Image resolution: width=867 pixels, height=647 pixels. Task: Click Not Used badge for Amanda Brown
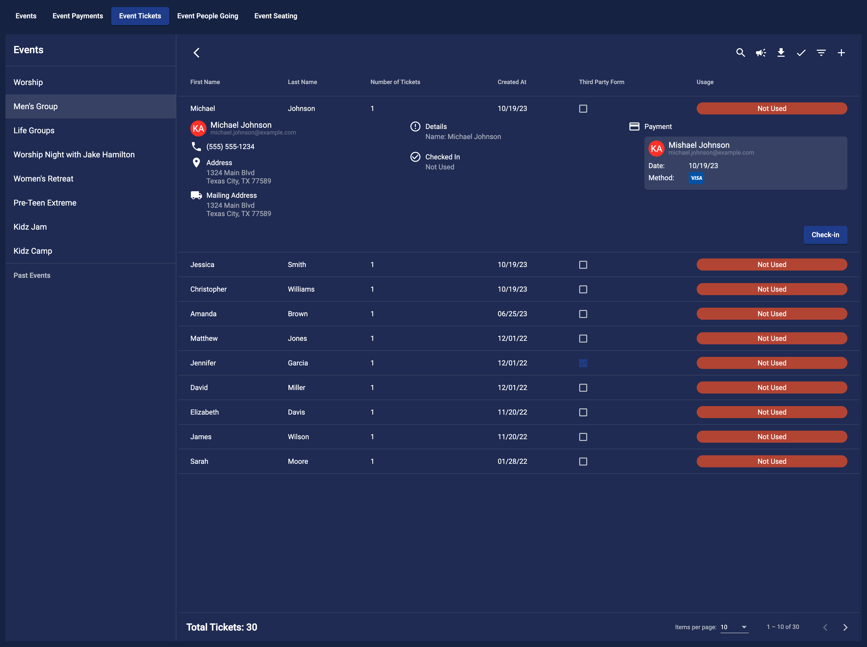tap(771, 314)
